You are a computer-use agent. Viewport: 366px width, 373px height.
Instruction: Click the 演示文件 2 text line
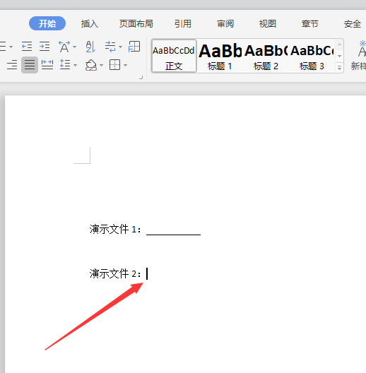coord(115,273)
